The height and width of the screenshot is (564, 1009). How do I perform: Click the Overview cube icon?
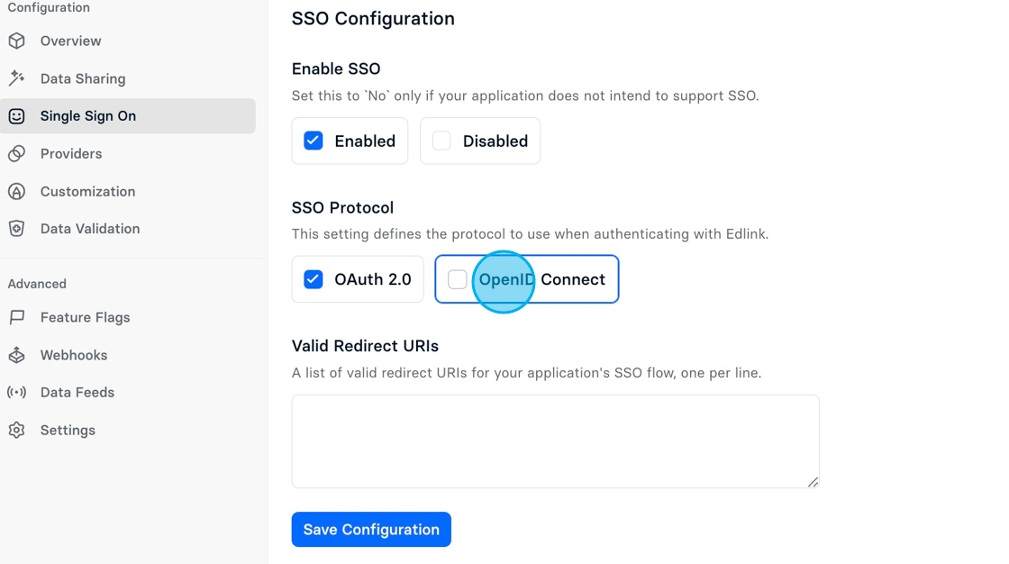(x=17, y=41)
